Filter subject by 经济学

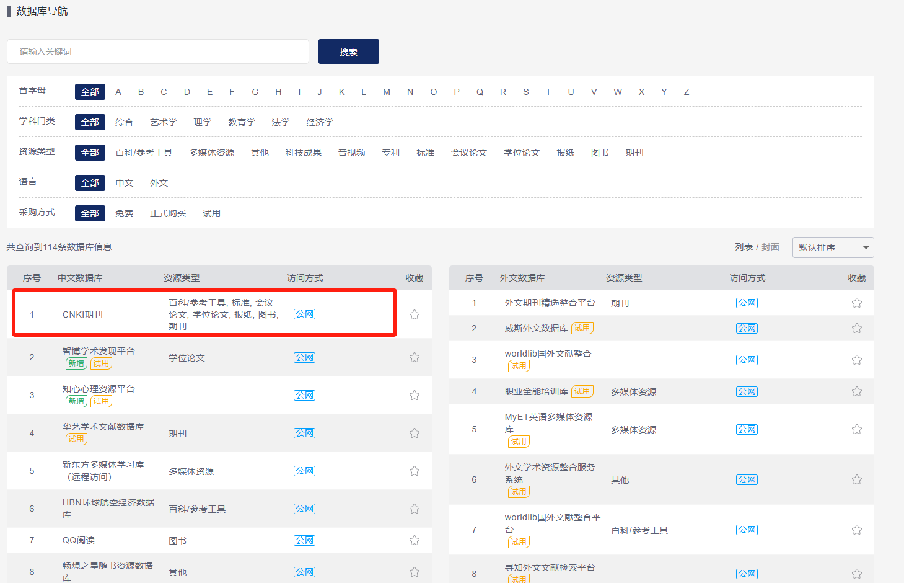(x=320, y=122)
